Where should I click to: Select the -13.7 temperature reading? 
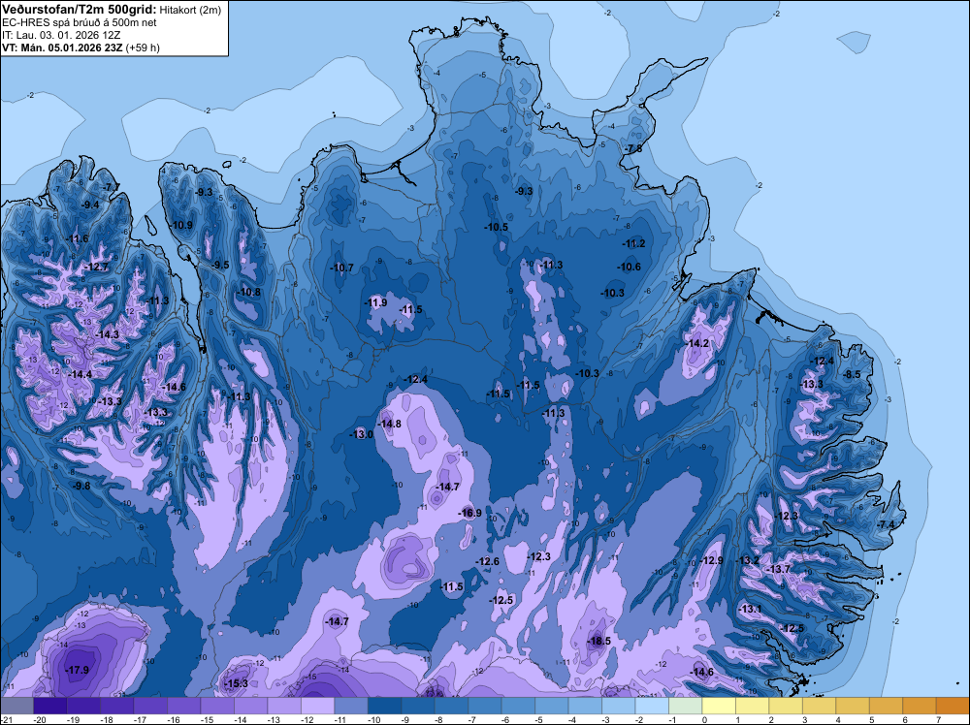[x=778, y=569]
